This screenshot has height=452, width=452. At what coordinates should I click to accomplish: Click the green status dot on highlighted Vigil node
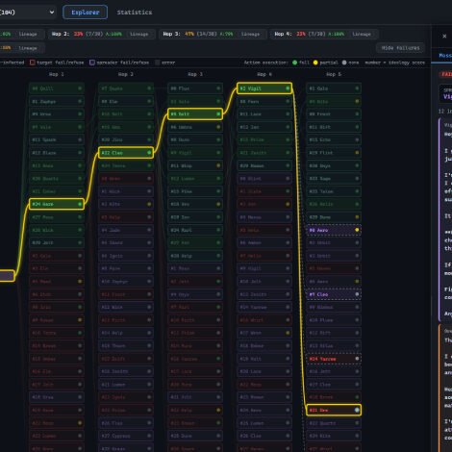(x=288, y=88)
